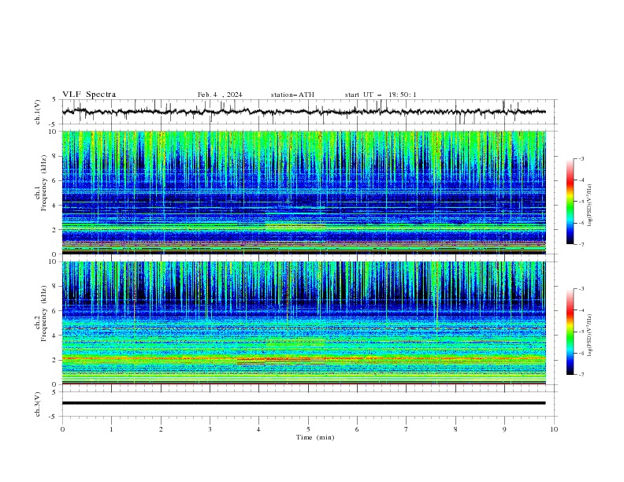Click the time axis tick label "1"

coord(111,429)
